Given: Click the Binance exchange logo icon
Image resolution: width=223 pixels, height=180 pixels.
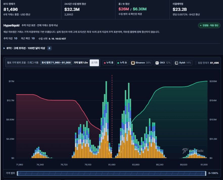Looking at the screenshot, I should pyautogui.click(x=133, y=63).
